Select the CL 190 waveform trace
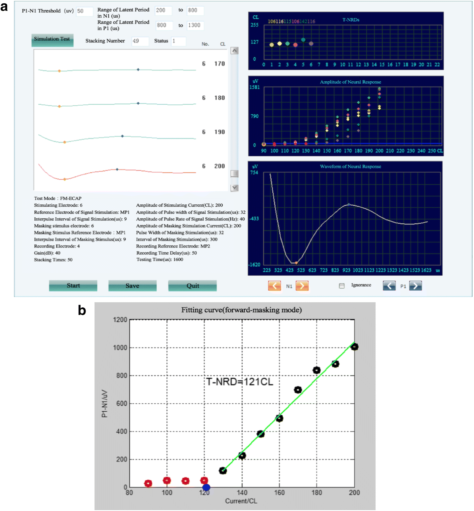 tap(117, 138)
